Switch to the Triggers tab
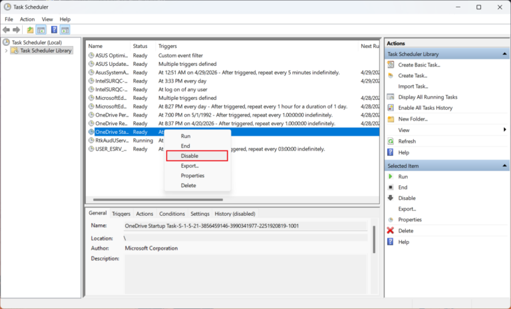This screenshot has height=309, width=511. (x=121, y=214)
